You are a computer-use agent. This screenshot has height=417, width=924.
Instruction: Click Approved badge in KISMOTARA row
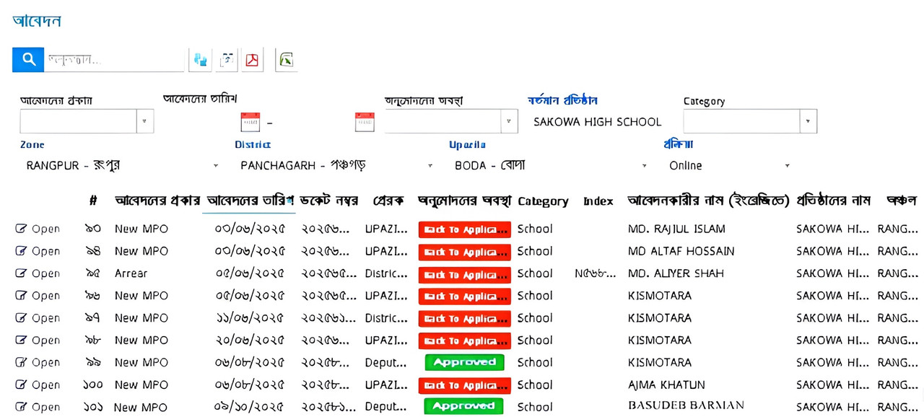[x=464, y=362]
